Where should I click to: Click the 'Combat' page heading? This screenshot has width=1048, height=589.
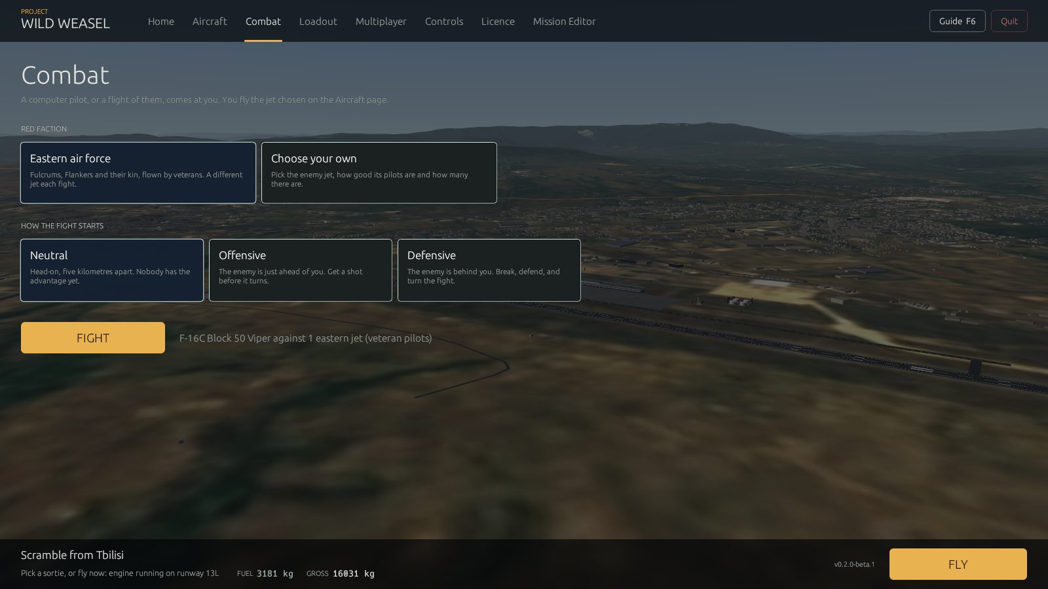65,75
